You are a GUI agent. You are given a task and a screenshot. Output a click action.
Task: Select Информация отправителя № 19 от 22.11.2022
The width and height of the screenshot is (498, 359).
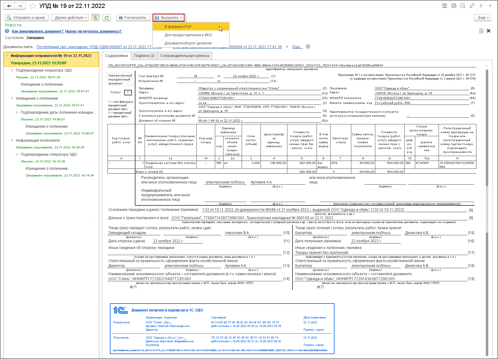(x=51, y=56)
